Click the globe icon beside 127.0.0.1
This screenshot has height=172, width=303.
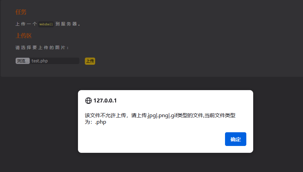88,101
